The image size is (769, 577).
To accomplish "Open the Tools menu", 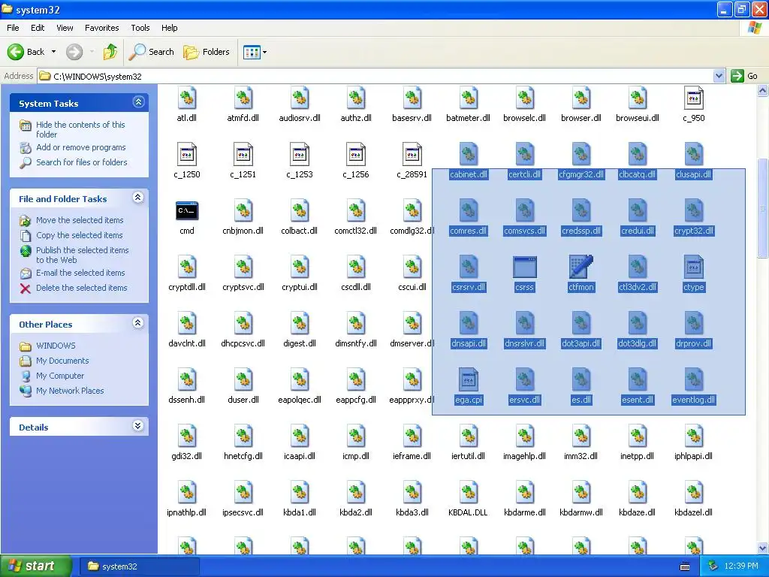I will 140,28.
